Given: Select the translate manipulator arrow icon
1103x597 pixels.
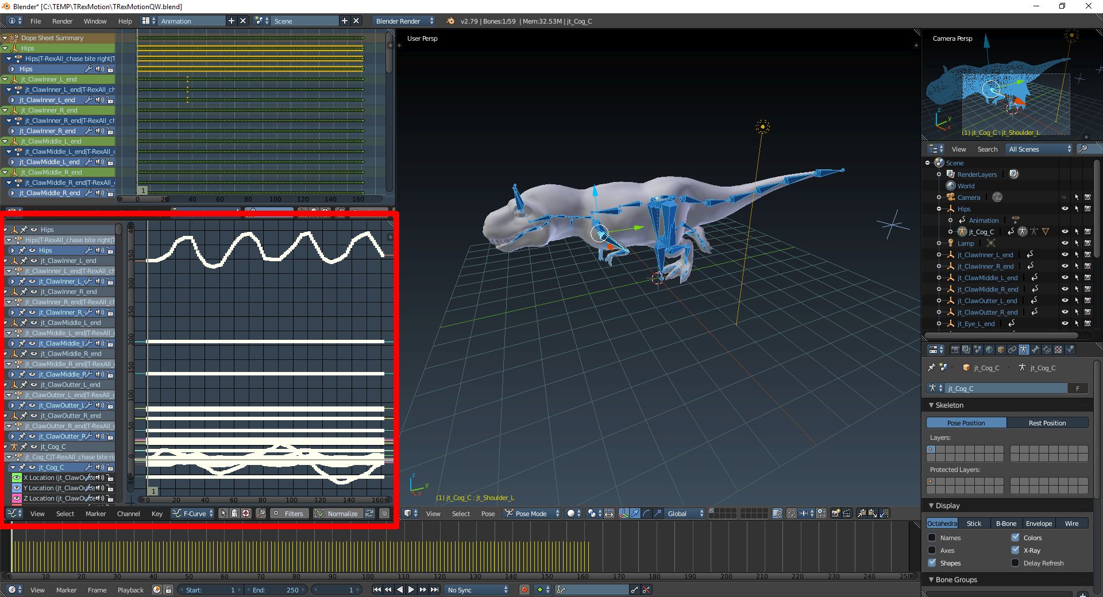Looking at the screenshot, I should (635, 514).
